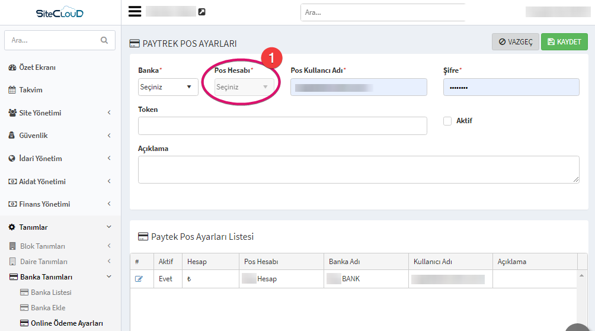
Task: Open the Pos Hesabı dropdown
Action: coord(244,87)
